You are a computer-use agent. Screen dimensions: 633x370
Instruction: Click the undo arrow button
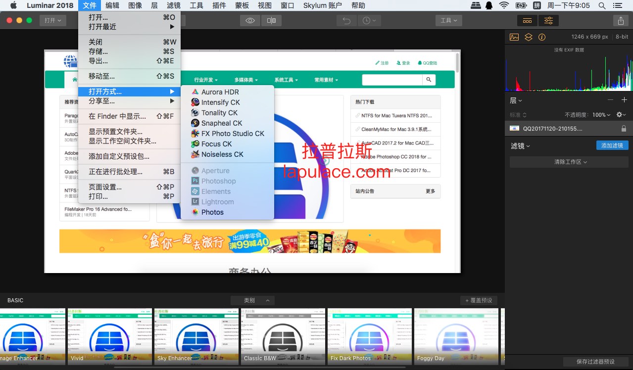(x=346, y=21)
